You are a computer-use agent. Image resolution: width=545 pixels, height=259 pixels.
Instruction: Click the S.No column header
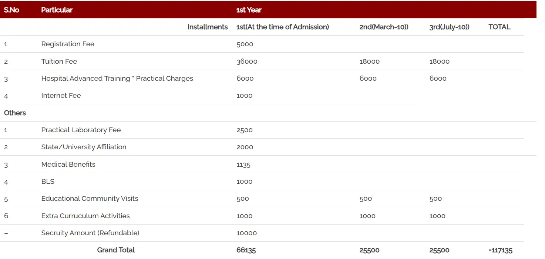[x=11, y=10]
